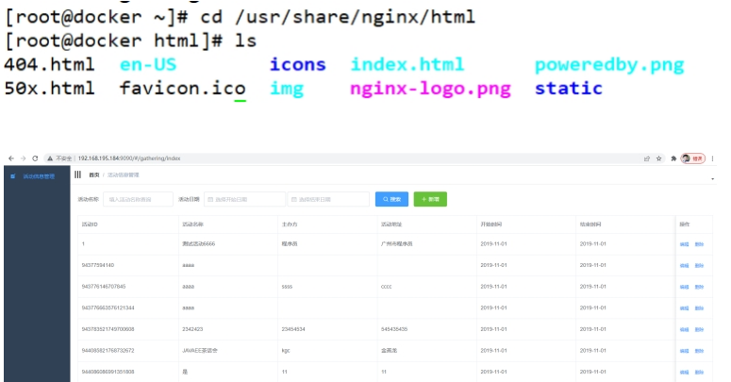Click the calendar icon in start date field
The height and width of the screenshot is (382, 731).
click(x=210, y=199)
